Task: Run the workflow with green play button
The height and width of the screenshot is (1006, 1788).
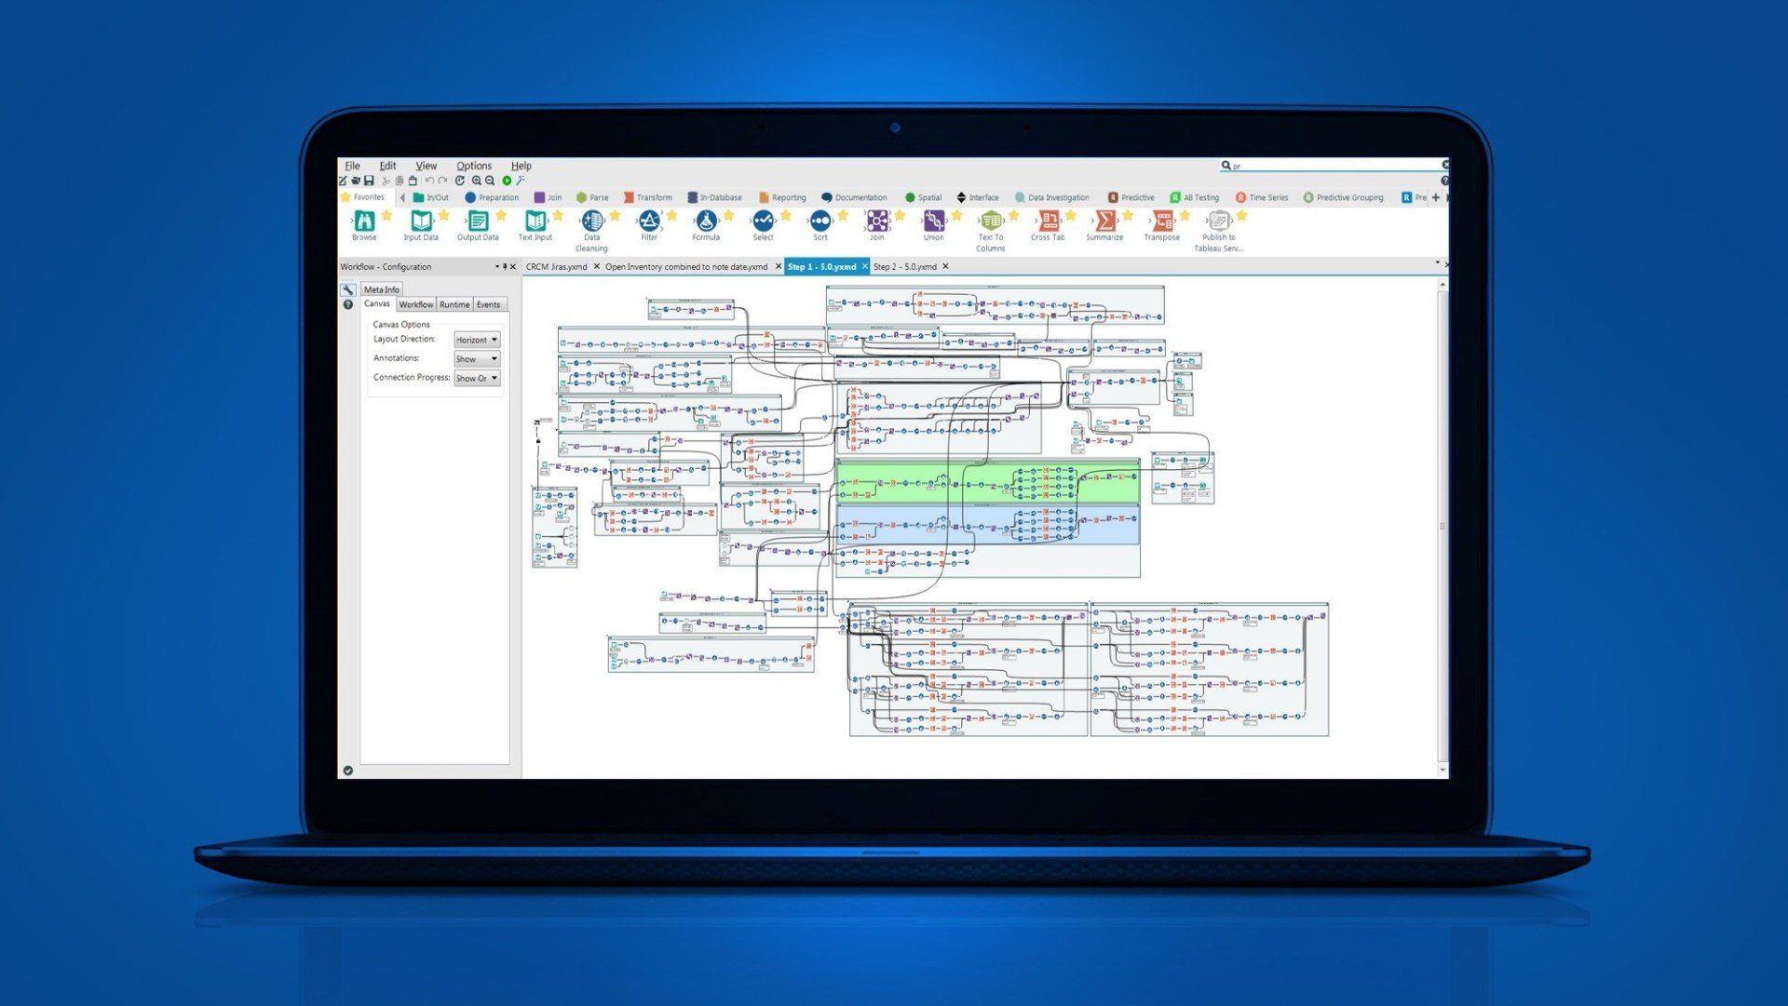Action: pos(507,181)
